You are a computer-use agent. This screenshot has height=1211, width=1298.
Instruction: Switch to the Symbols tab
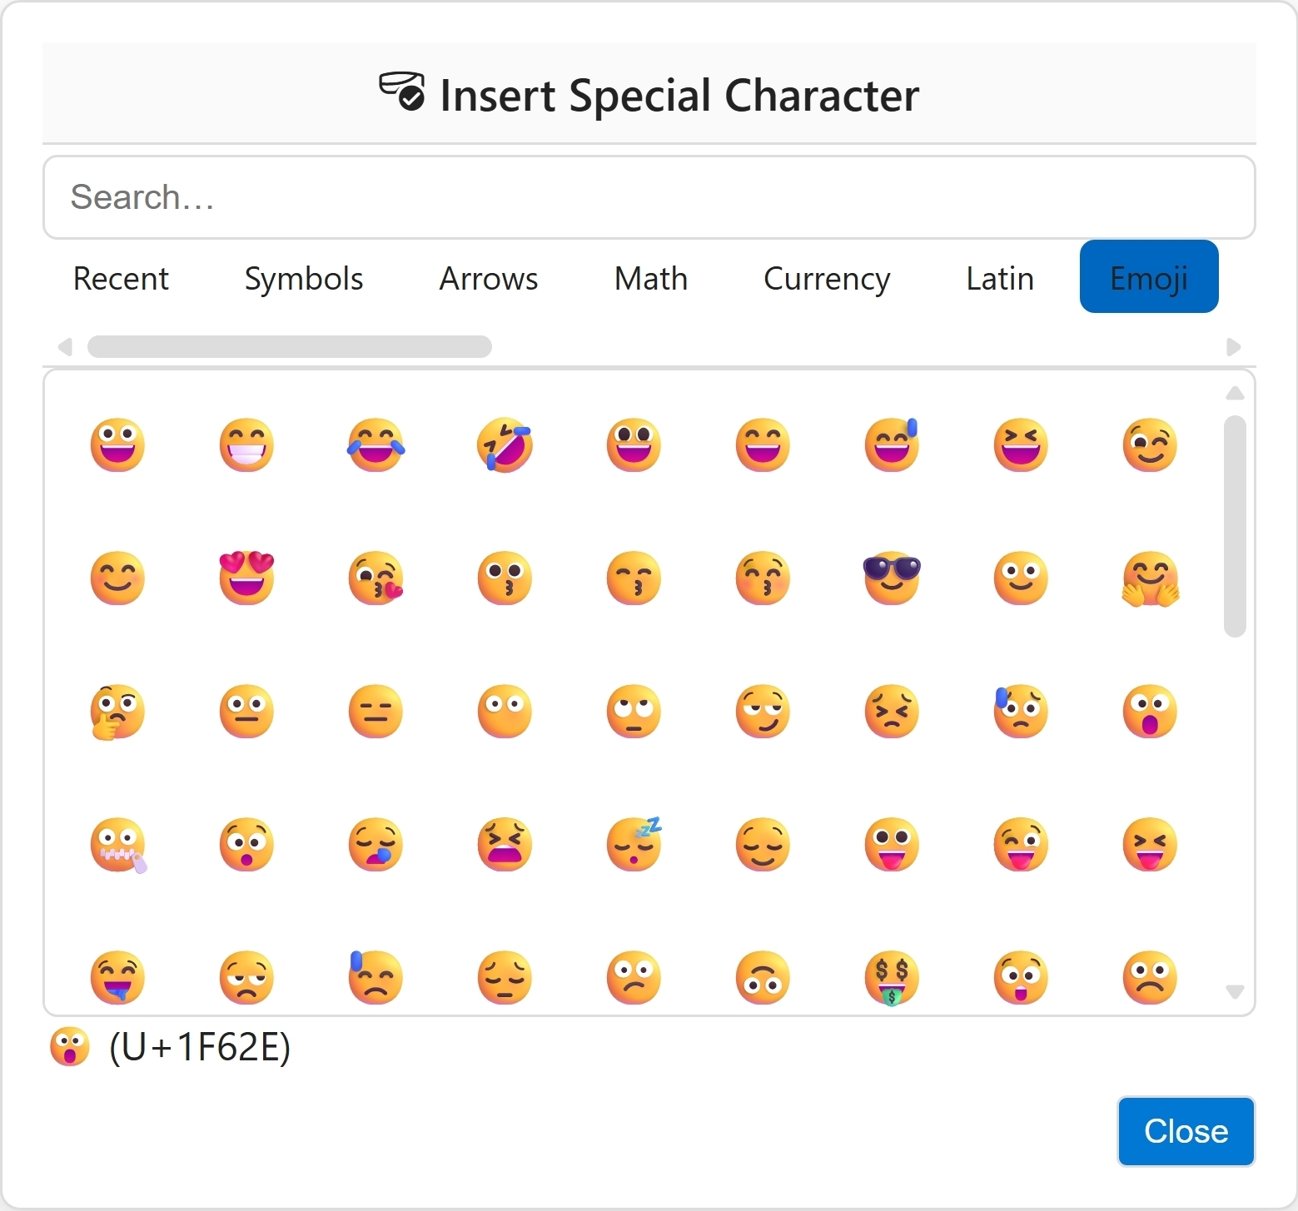(304, 278)
